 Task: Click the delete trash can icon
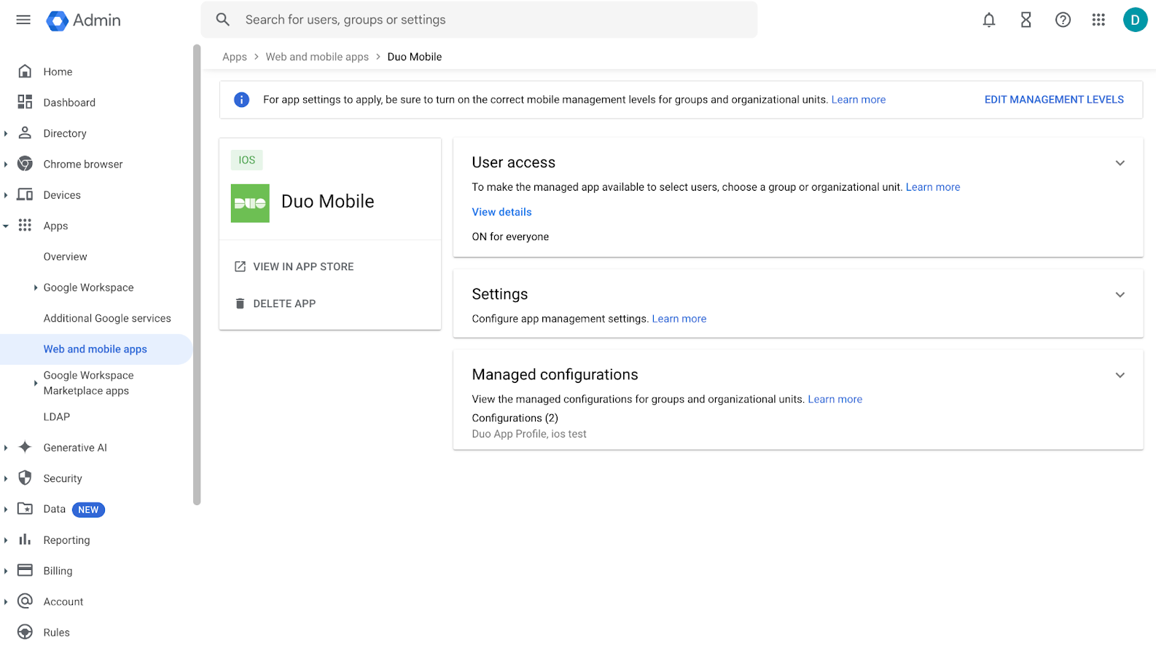(240, 304)
